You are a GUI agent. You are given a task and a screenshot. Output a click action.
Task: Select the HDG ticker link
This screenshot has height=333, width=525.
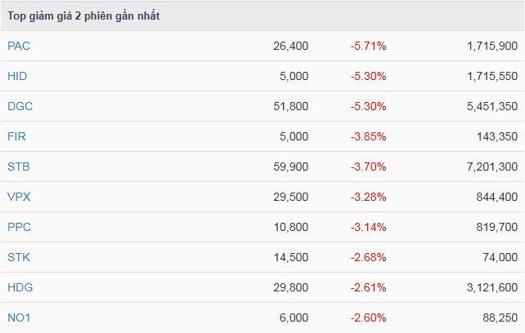(x=20, y=287)
